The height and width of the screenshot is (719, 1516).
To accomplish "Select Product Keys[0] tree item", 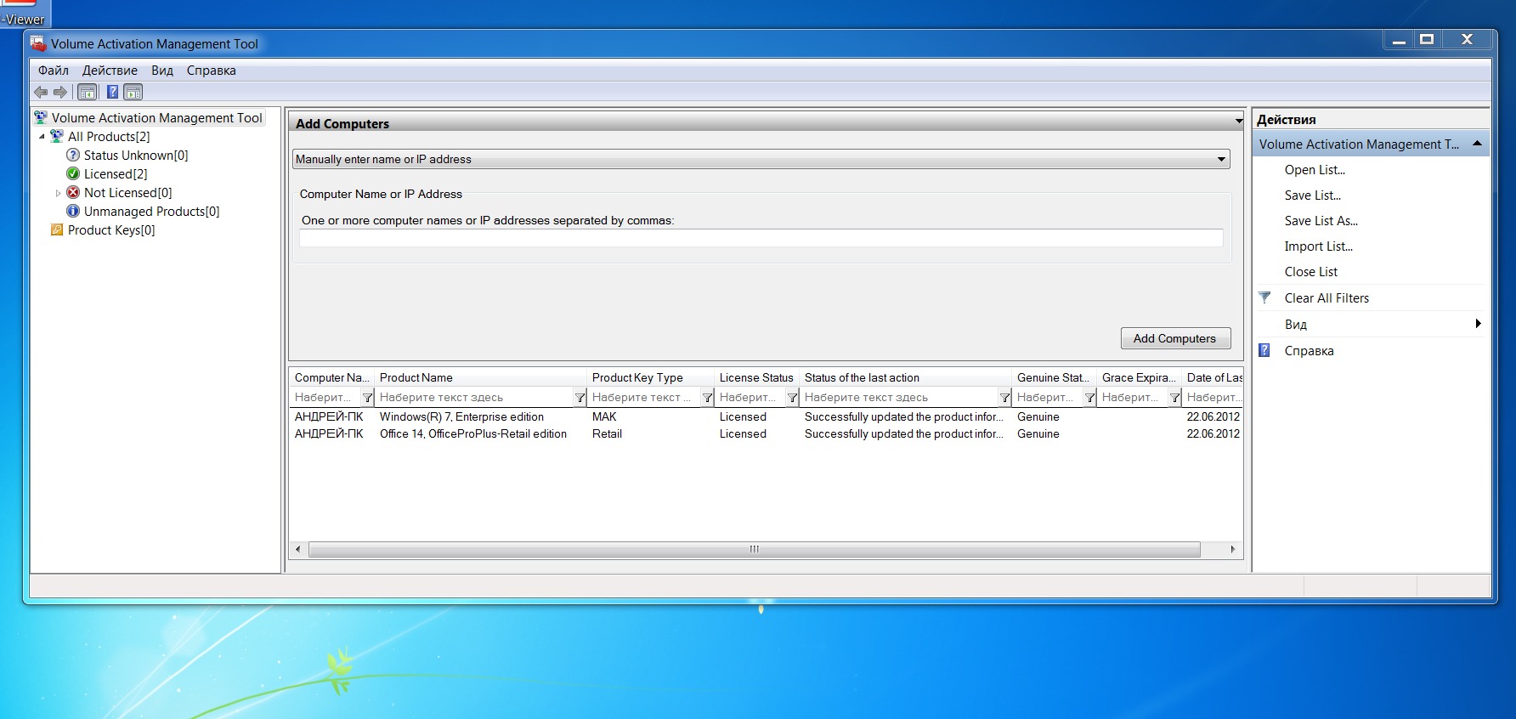I will tap(111, 230).
